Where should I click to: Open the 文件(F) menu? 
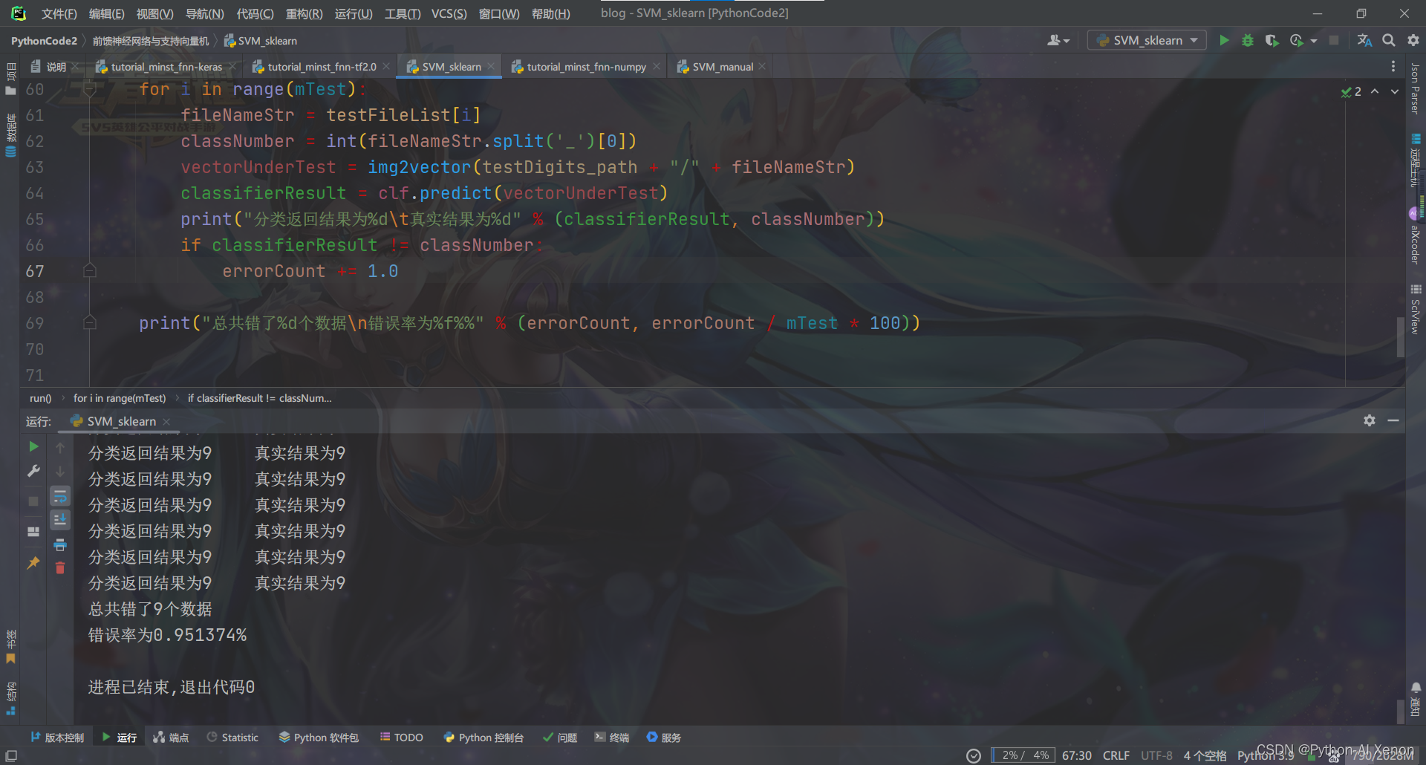(x=59, y=13)
